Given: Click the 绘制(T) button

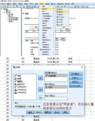Looking at the screenshot, I should [76, 78].
